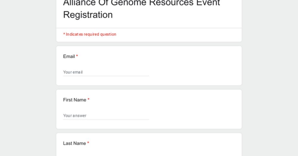Click the red asterisk beside First Name
Screen dimensions: 298x156
tap(89, 100)
